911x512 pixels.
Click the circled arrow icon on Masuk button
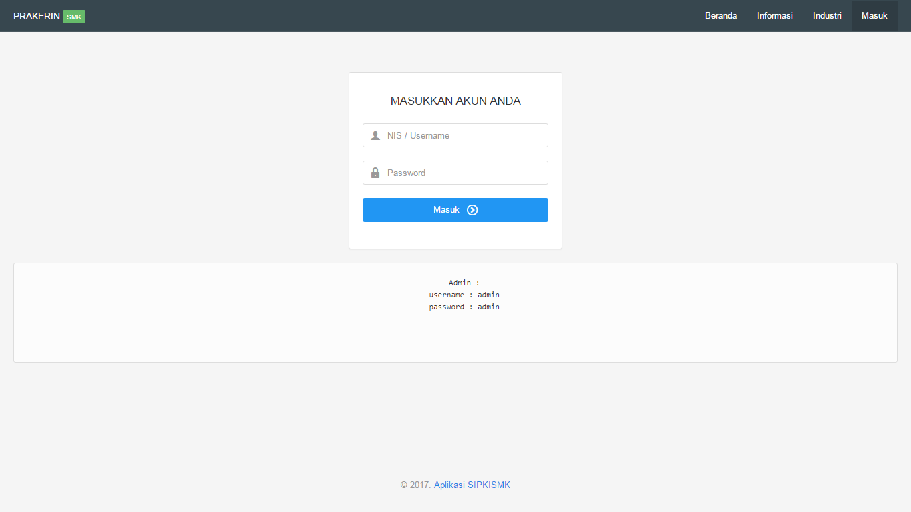point(472,210)
